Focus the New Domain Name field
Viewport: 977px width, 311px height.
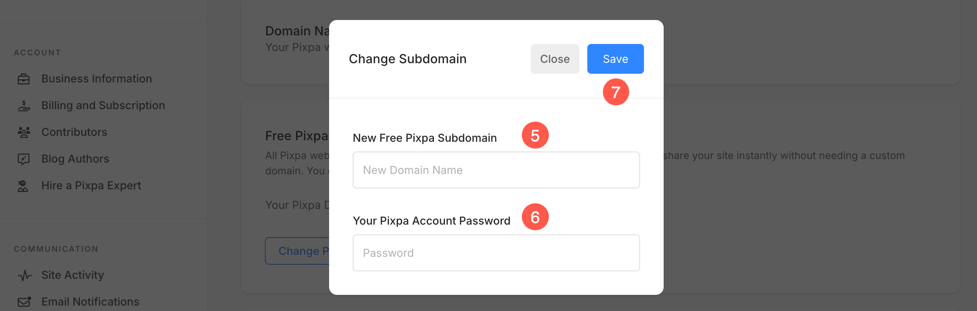coord(496,170)
